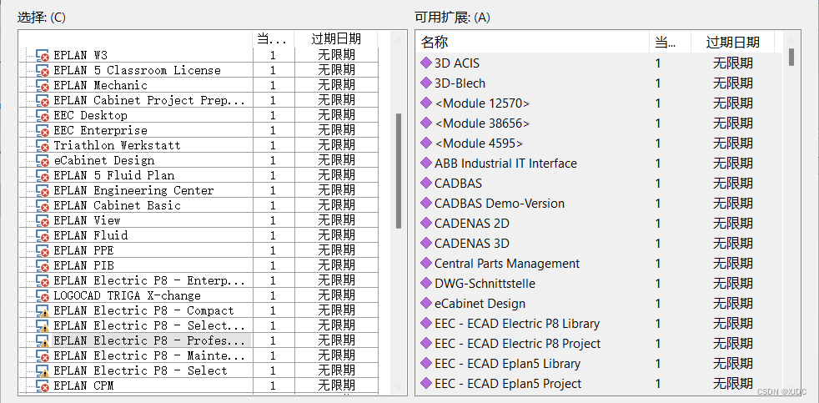Screen dimensions: 819x403
Task: Click the purple diamond beside 3D ACIS
Action: pos(426,63)
